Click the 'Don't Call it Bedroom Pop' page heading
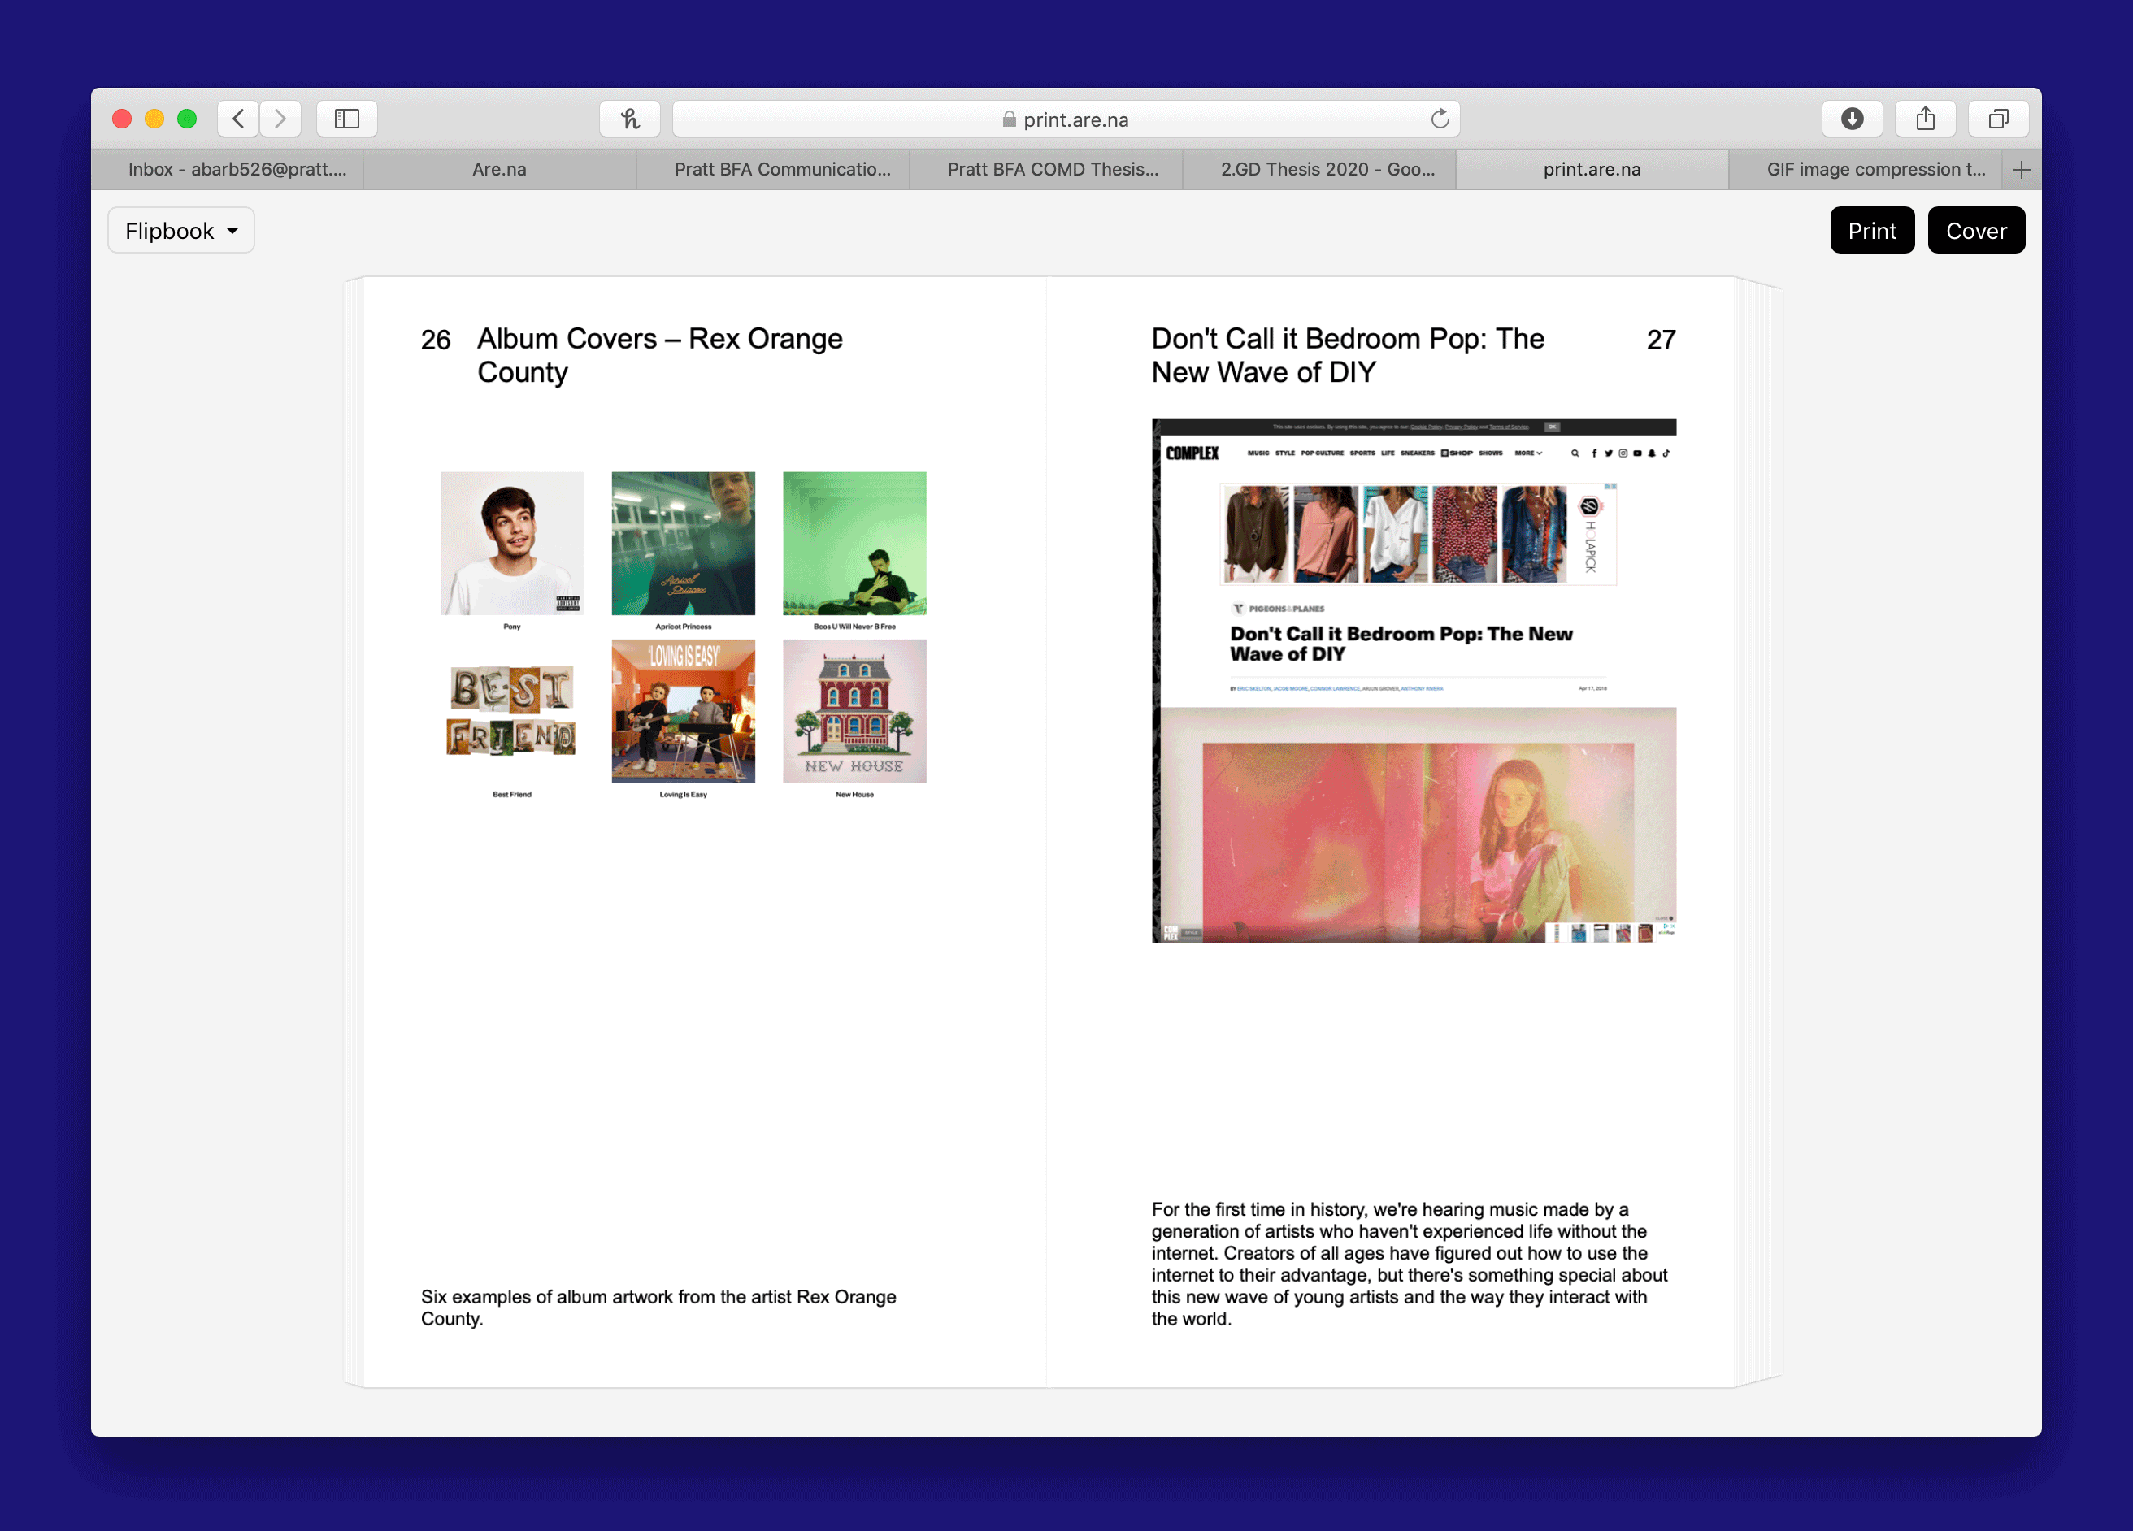This screenshot has width=2133, height=1531. 1347,355
